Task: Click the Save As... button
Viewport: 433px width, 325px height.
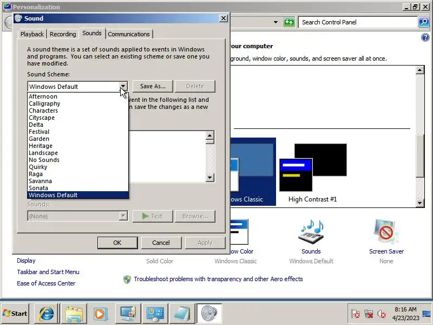Action: (x=153, y=86)
